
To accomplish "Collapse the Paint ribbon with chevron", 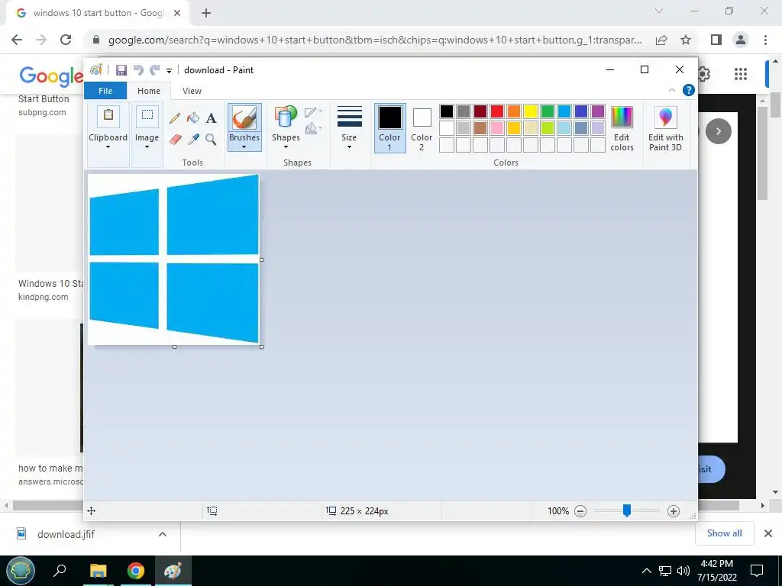I will (x=672, y=90).
